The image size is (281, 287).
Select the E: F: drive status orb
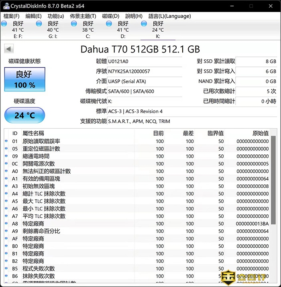4,24
